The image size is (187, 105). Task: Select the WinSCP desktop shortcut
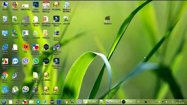pyautogui.click(x=15, y=34)
